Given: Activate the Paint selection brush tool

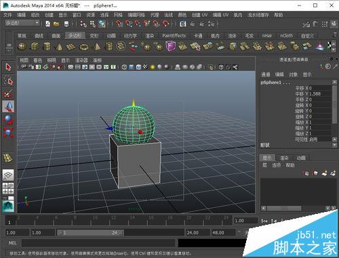Looking at the screenshot, I should pyautogui.click(x=8, y=93).
